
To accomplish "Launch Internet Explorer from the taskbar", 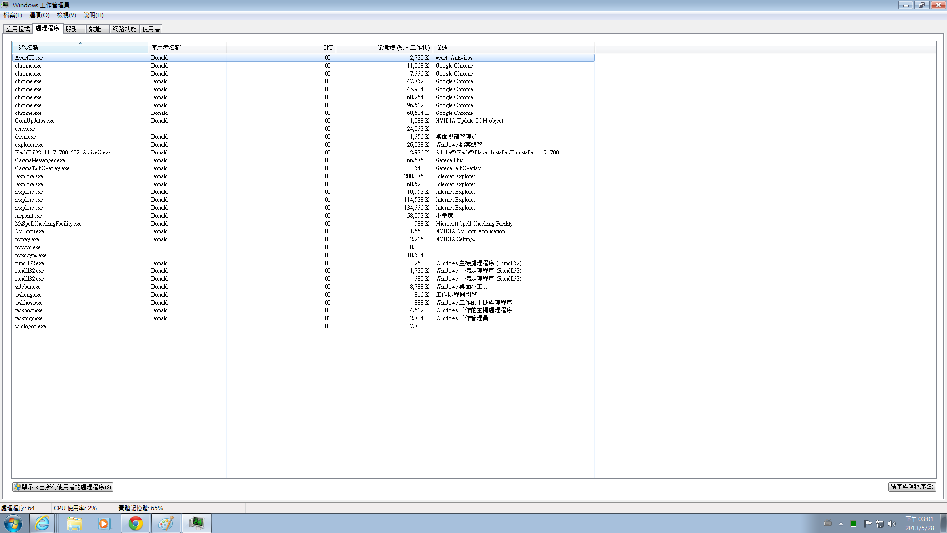I will [x=42, y=523].
